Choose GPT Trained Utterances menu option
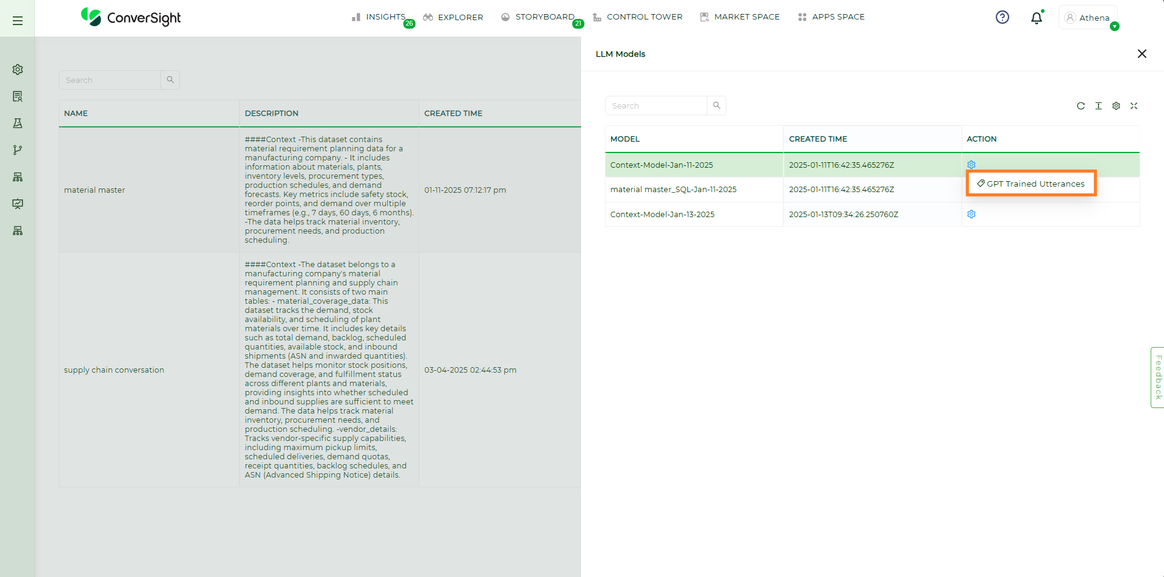Screen dimensions: 1164x577 pyautogui.click(x=1031, y=183)
